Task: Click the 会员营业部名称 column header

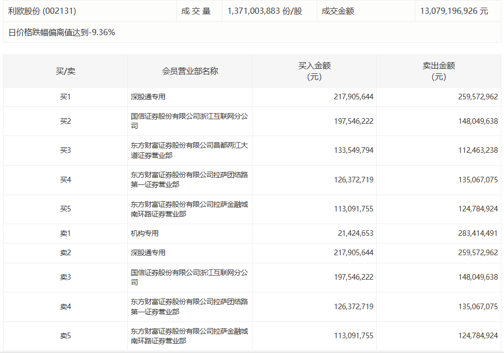Action: coord(190,71)
